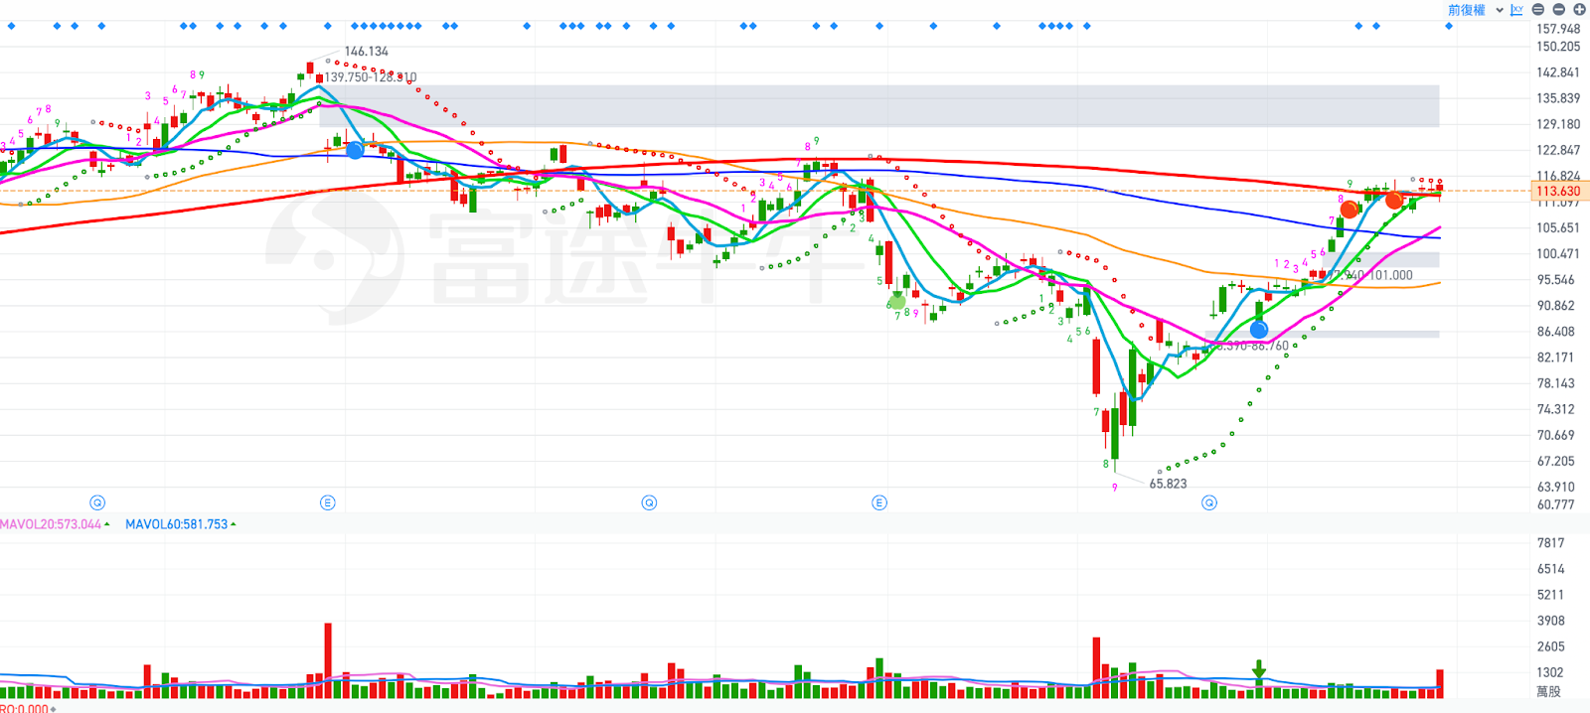Click the 2605 volume axis value
The height and width of the screenshot is (713, 1590).
[1550, 646]
